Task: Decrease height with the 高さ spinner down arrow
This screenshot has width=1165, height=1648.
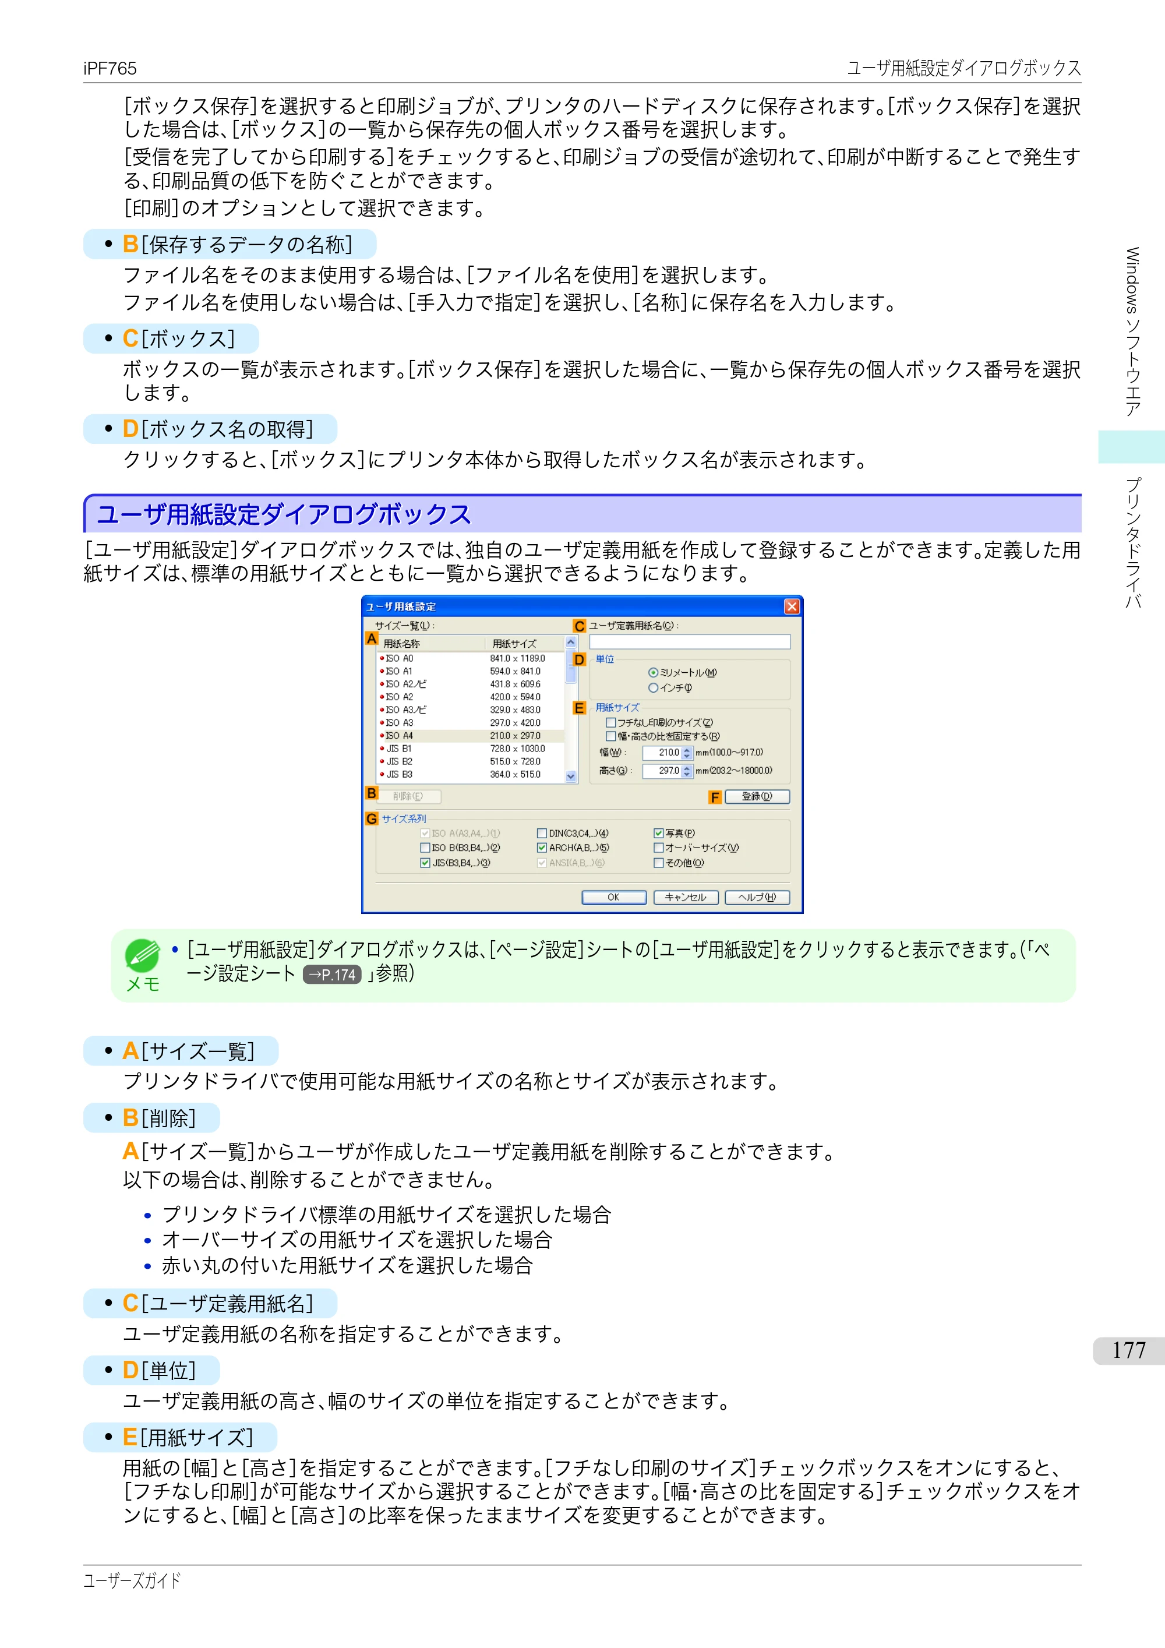Action: (687, 774)
